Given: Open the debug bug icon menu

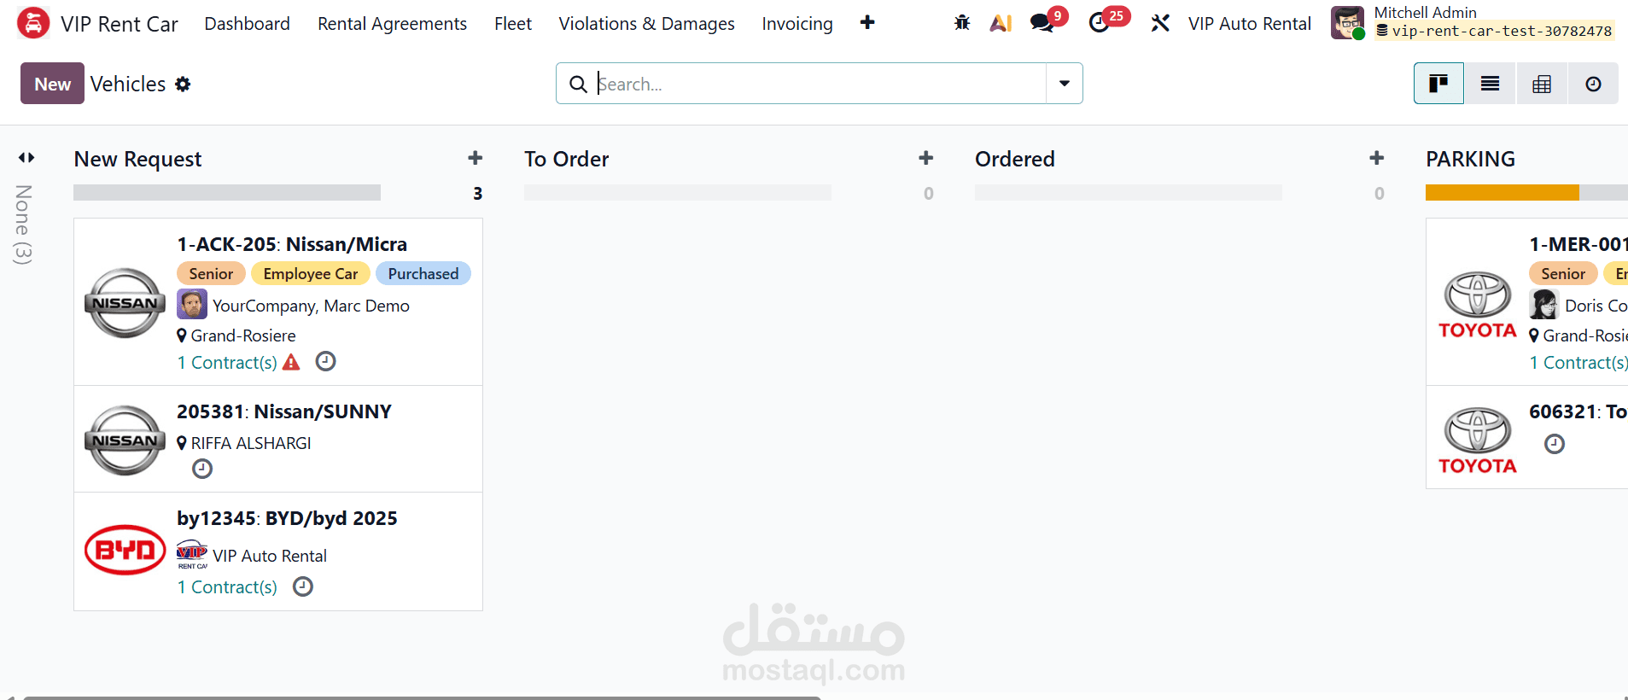Looking at the screenshot, I should tap(962, 23).
